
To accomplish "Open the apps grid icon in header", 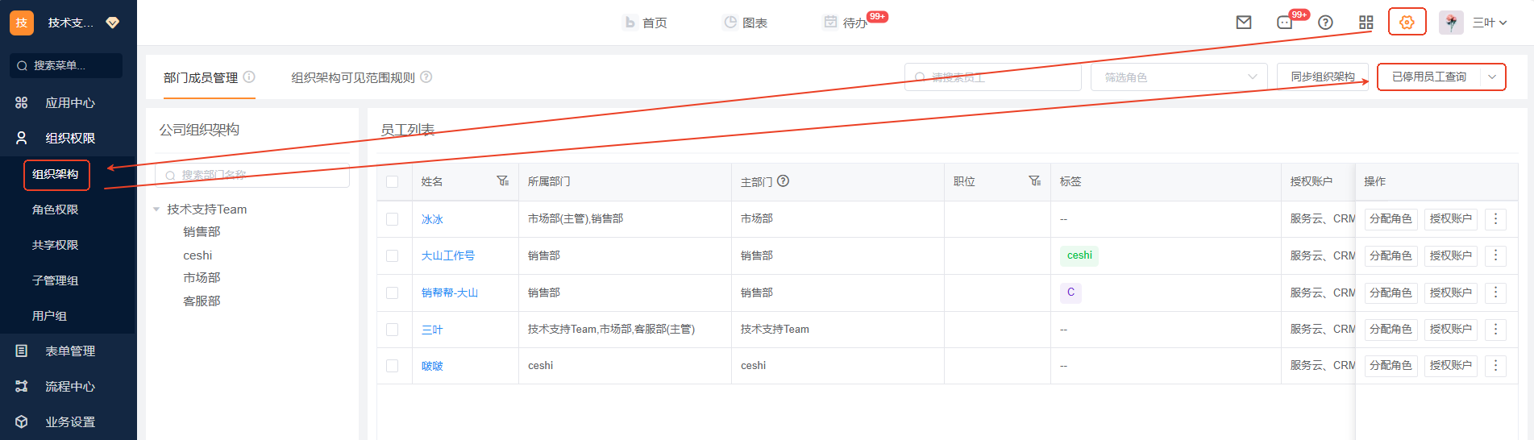I will pyautogui.click(x=1366, y=23).
